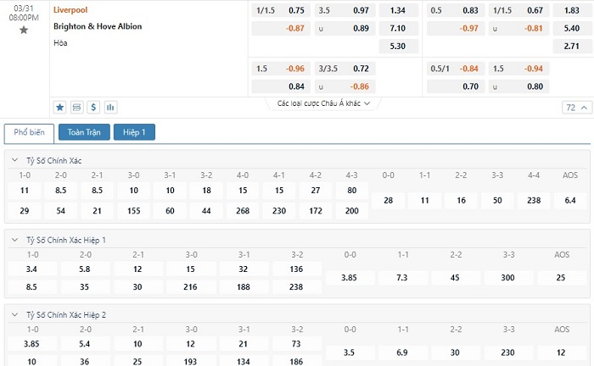Collapse Tỷ Số Chính Xác Hiệp 1 section
The height and width of the screenshot is (366, 594).
tap(14, 240)
